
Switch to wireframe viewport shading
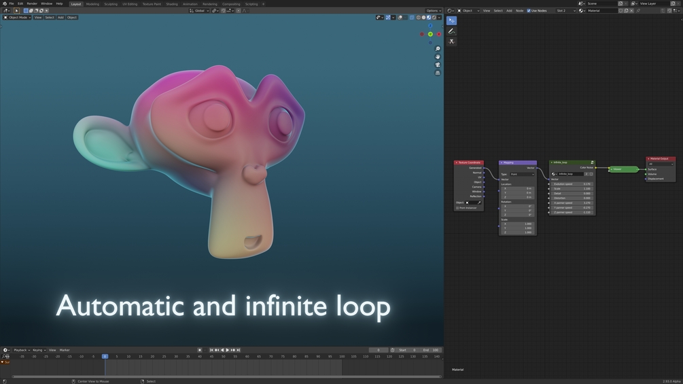pyautogui.click(x=419, y=18)
